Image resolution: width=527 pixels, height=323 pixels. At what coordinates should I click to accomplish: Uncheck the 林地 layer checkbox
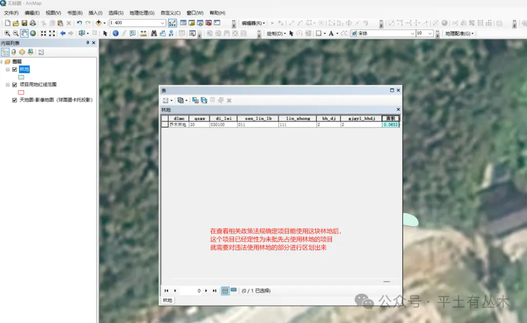(x=15, y=69)
